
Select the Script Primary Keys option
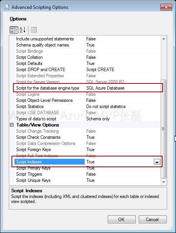(x=87, y=168)
